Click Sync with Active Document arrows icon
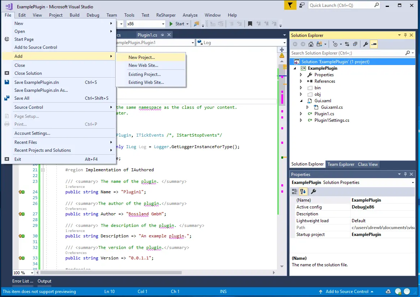 (x=347, y=44)
